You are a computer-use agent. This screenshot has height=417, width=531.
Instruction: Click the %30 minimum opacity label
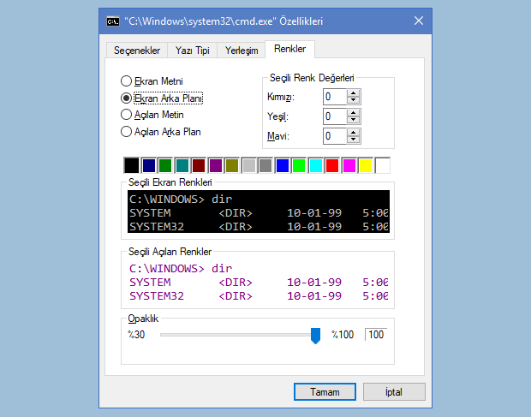tap(136, 335)
